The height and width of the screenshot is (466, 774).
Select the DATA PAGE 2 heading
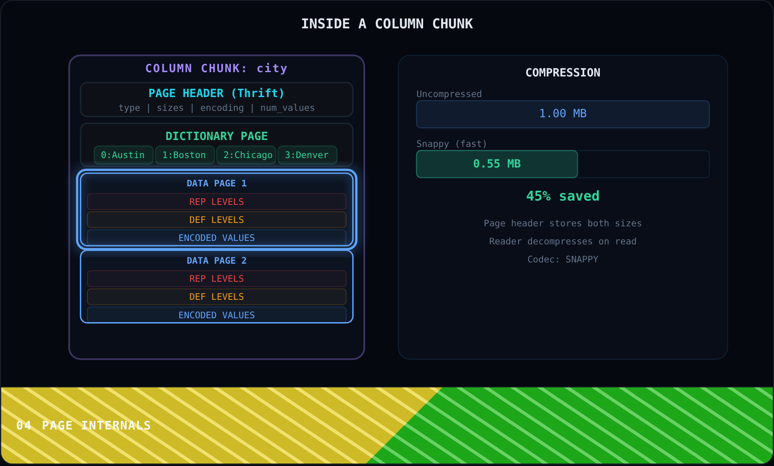pos(217,261)
